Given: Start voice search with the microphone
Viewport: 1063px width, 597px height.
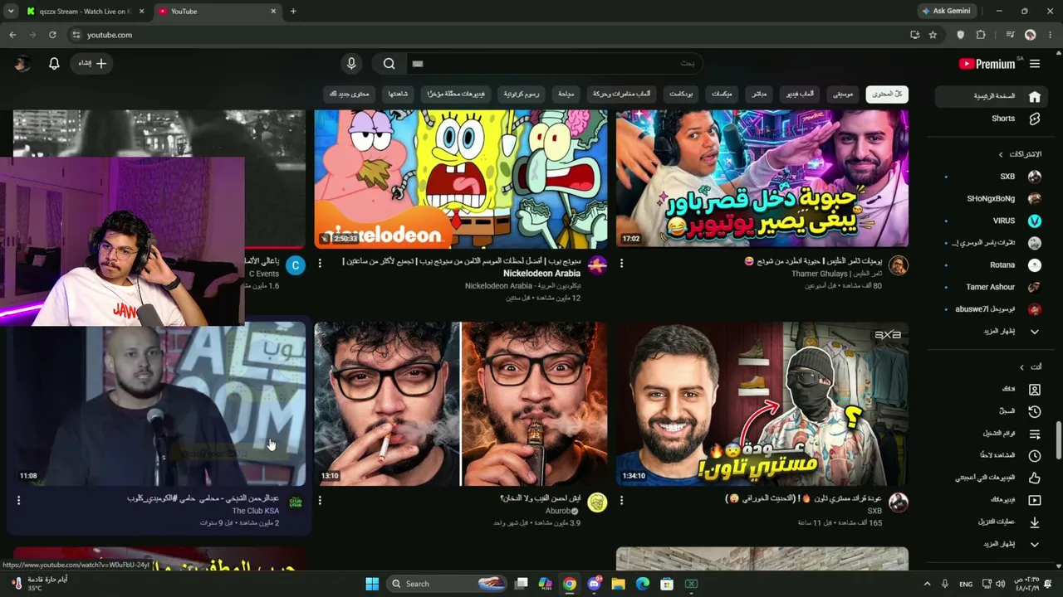Looking at the screenshot, I should [351, 64].
